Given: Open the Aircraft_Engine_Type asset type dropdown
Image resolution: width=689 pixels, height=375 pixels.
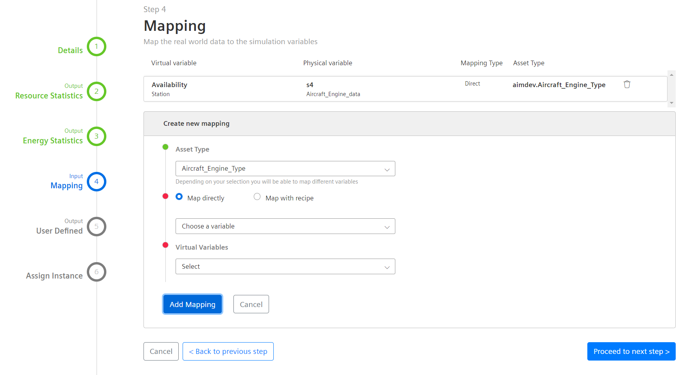Looking at the screenshot, I should [x=285, y=169].
